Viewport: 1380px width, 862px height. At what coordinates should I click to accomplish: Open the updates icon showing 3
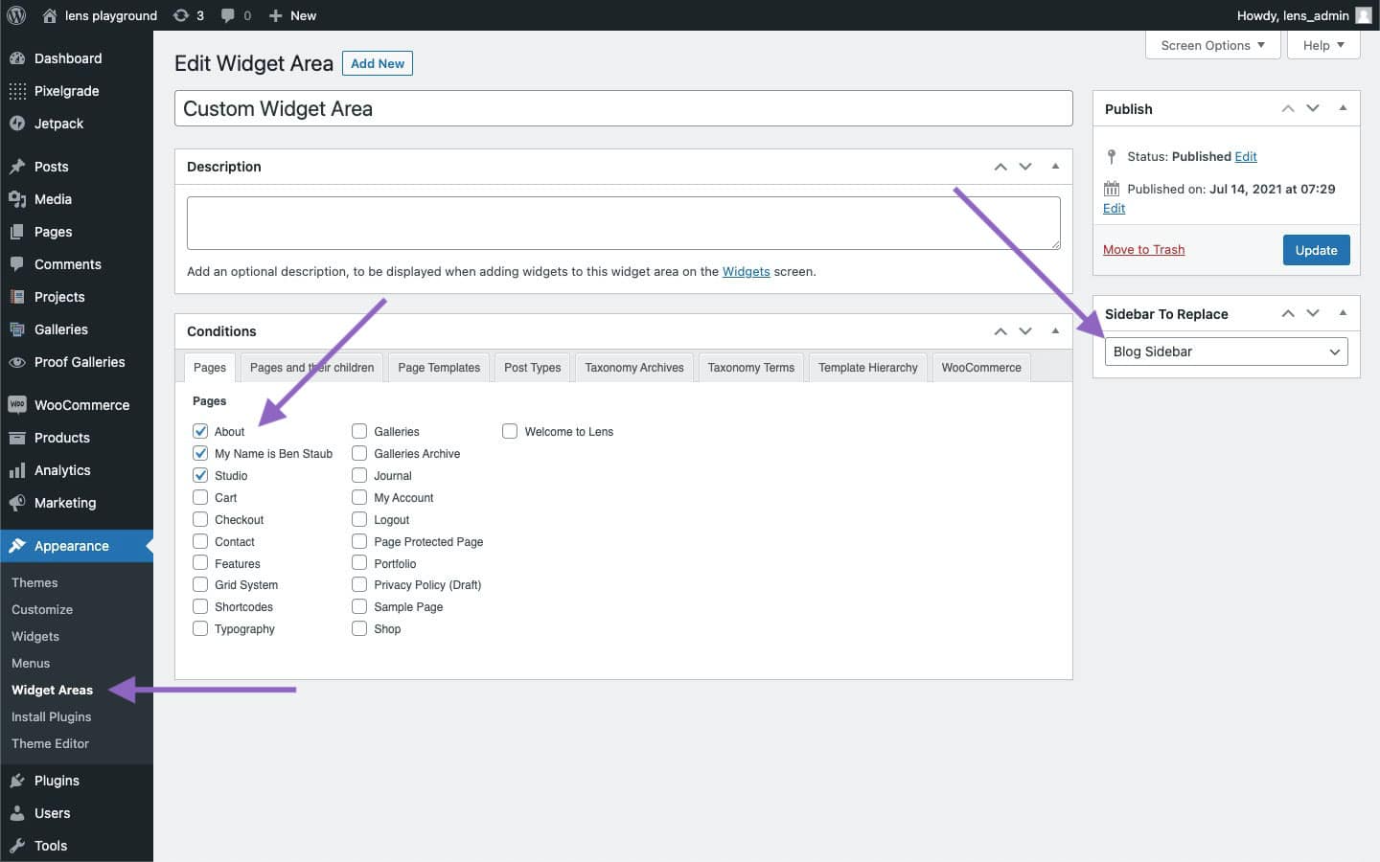(x=180, y=15)
